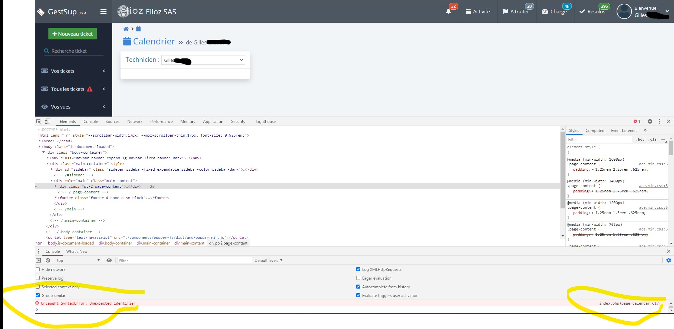Open the DevTools three-dot customize menu

click(659, 121)
